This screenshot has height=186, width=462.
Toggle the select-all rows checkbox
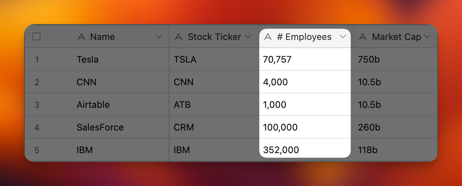click(x=36, y=36)
